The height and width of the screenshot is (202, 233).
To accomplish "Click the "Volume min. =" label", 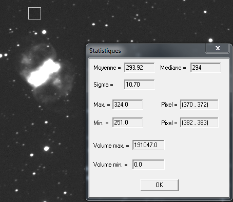I will pyautogui.click(x=110, y=165).
